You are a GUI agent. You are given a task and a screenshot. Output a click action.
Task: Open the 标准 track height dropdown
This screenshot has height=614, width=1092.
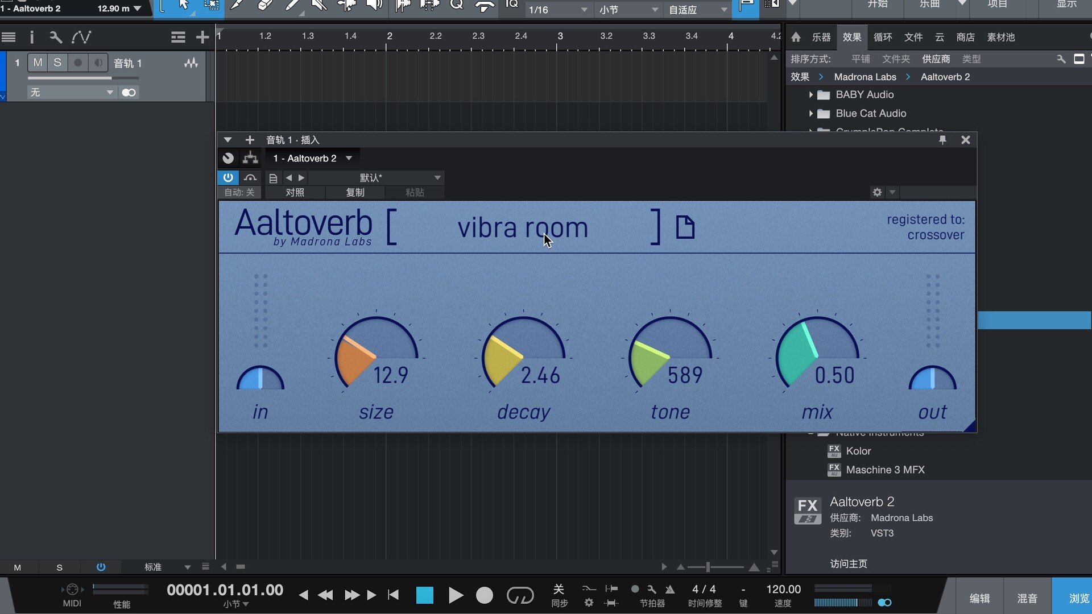[x=166, y=567]
